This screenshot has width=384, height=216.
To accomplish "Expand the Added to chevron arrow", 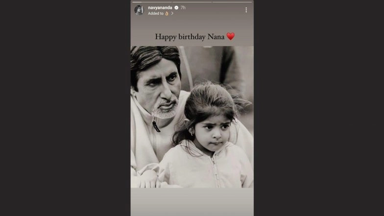I will (x=172, y=14).
